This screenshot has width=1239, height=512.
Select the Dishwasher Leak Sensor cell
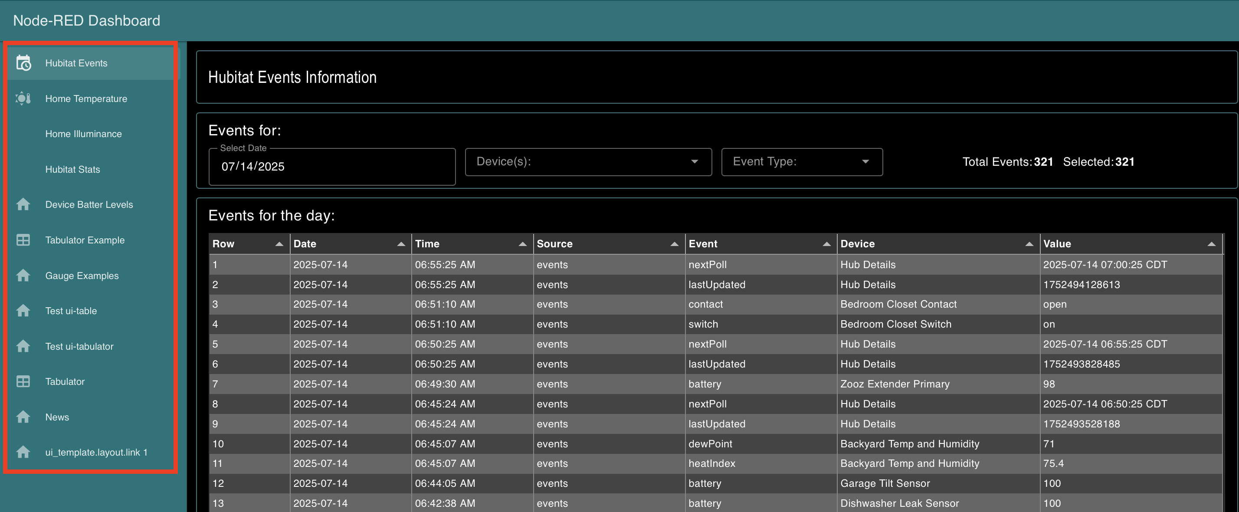point(938,503)
